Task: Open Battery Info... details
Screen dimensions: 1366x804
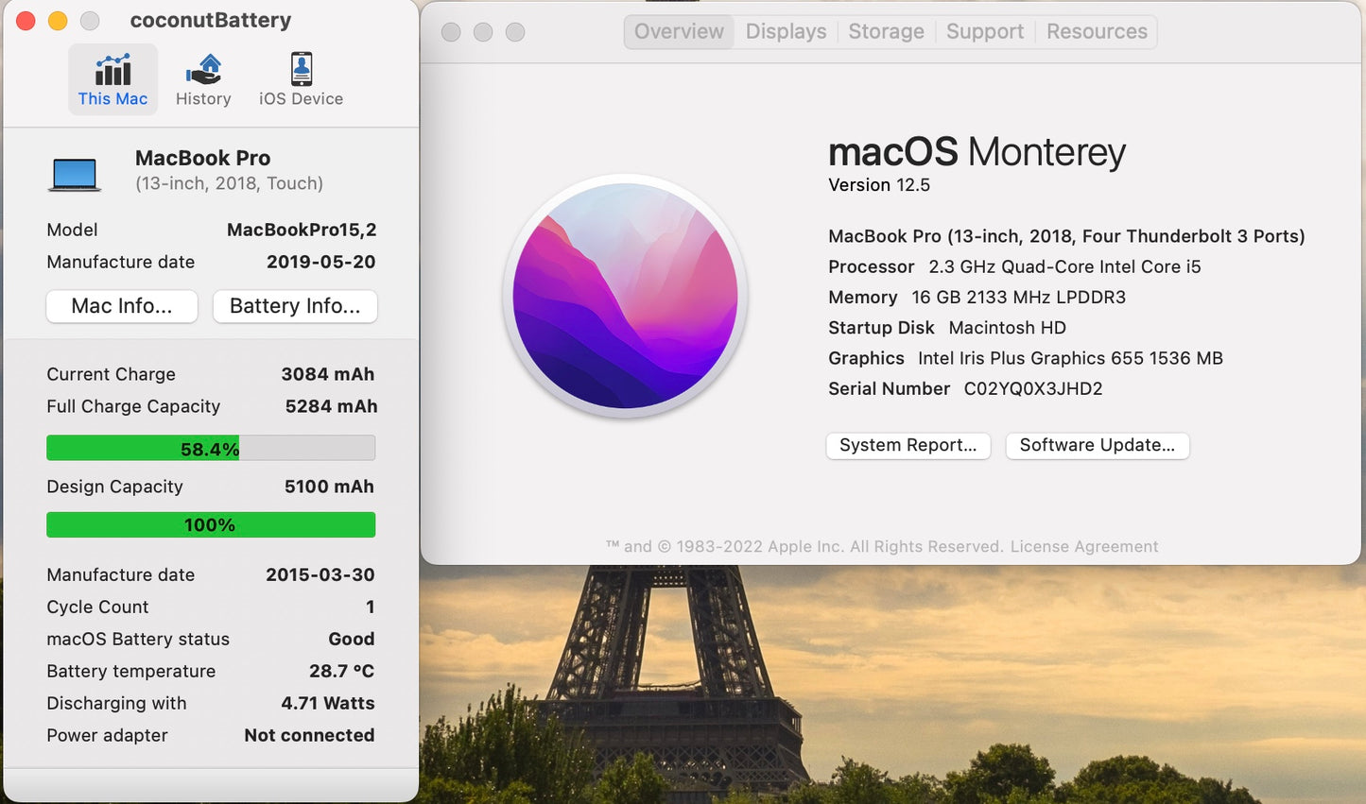Action: coord(295,306)
